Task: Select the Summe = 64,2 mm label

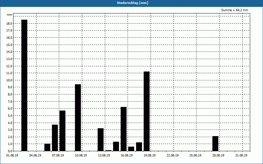Action: [235, 10]
